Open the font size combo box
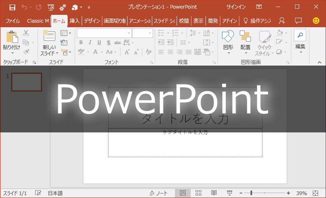The image size is (326, 198). point(143,33)
